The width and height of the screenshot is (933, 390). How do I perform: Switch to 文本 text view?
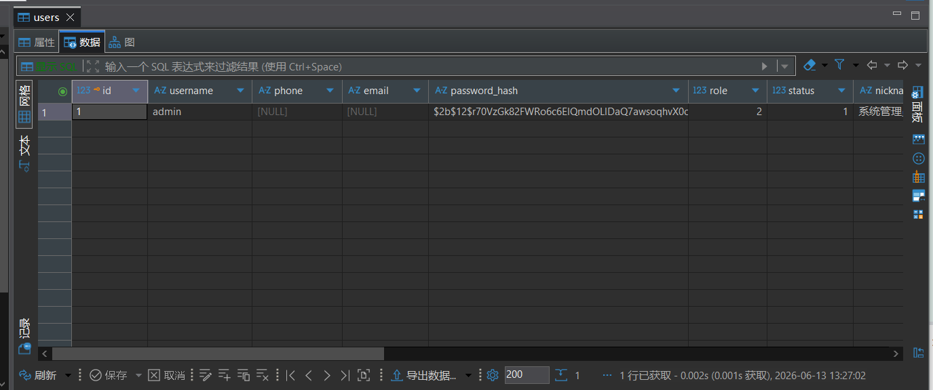click(x=24, y=154)
